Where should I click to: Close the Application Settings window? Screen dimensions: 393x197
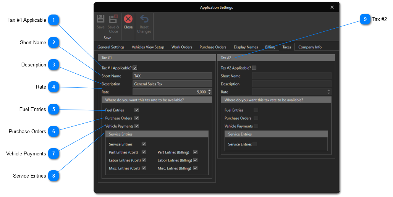point(332,7)
